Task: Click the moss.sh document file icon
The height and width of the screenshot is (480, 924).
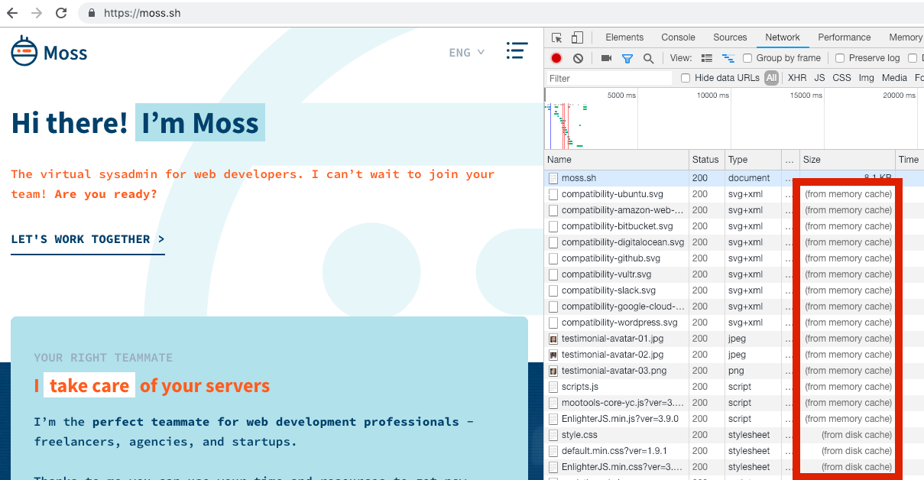Action: click(x=553, y=178)
